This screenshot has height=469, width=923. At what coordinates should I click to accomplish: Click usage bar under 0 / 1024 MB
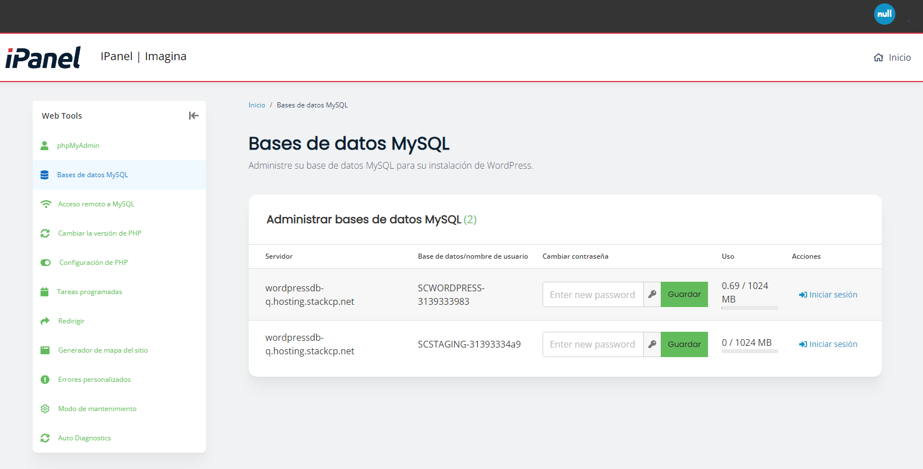click(750, 351)
